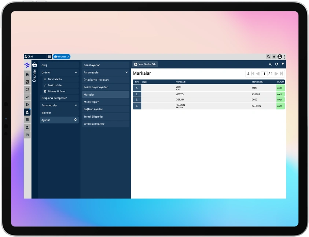Open the apps grid icon beside CRM
This screenshot has width=309, height=237.
(x=49, y=57)
